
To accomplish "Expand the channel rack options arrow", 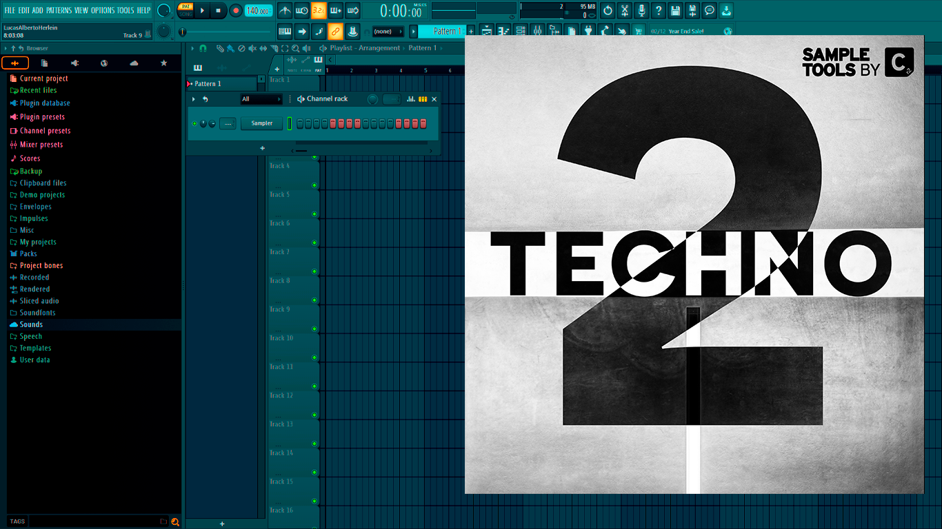I will point(194,99).
